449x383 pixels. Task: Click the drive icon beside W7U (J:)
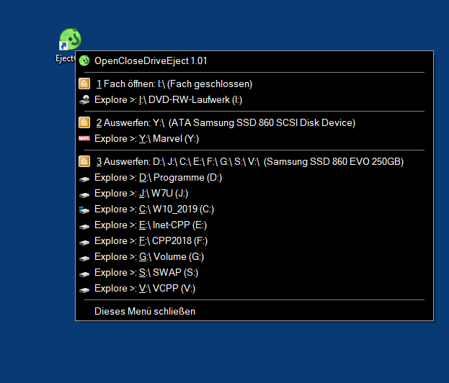pos(84,195)
